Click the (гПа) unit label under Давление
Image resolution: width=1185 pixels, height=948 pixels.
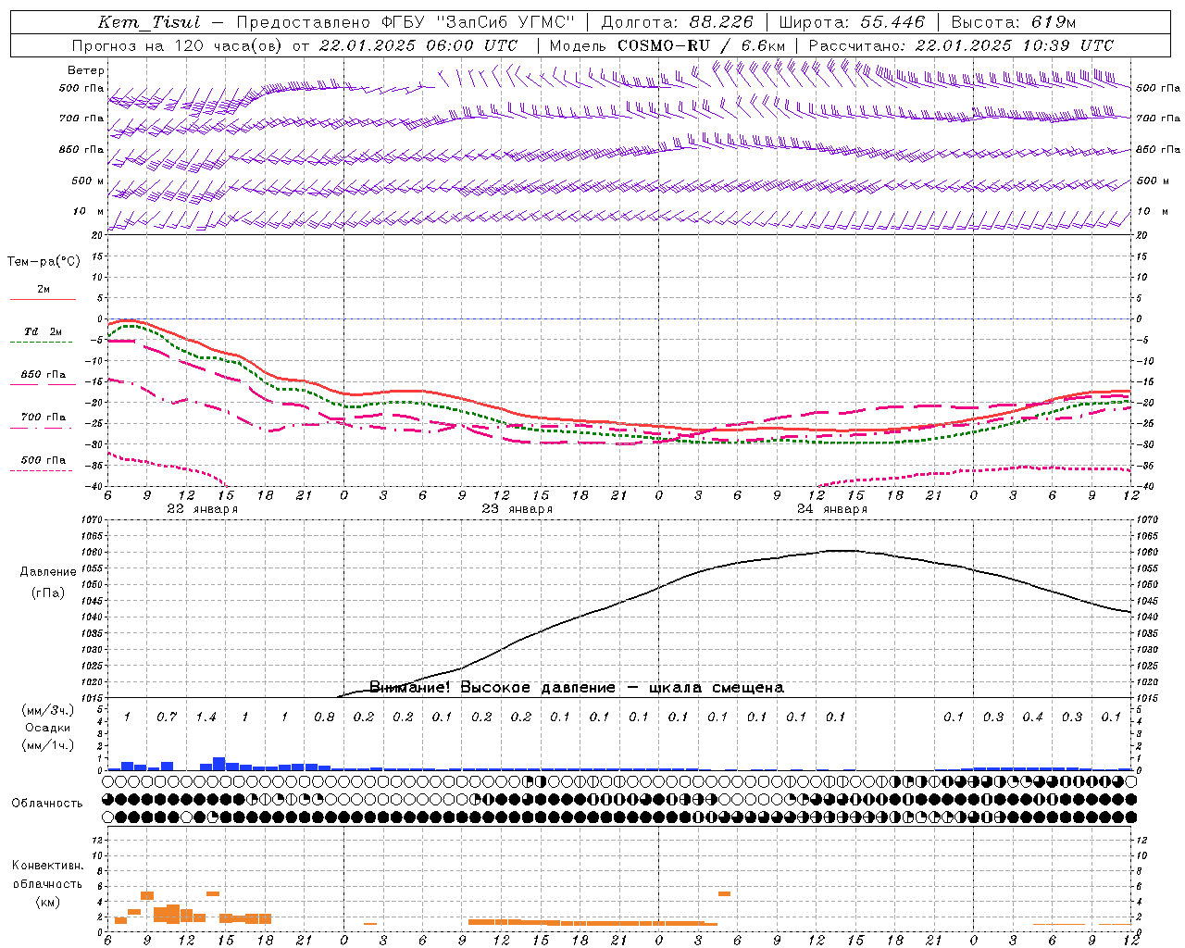click(48, 593)
